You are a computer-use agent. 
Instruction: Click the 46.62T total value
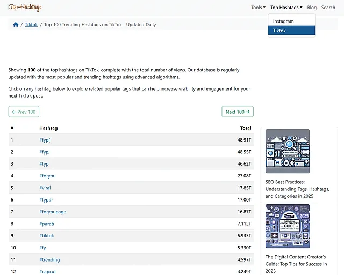244,164
